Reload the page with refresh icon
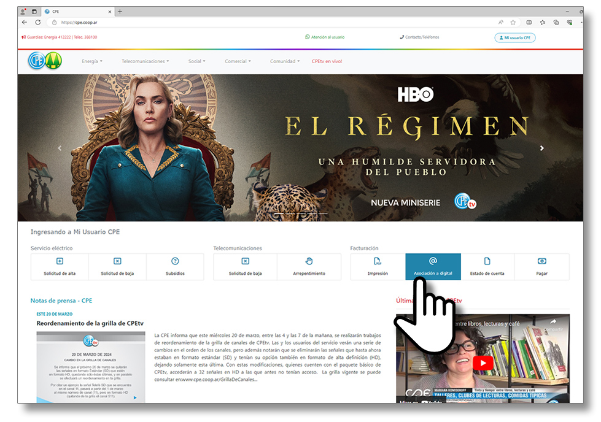Screen dimensions: 601x422 [x=37, y=22]
